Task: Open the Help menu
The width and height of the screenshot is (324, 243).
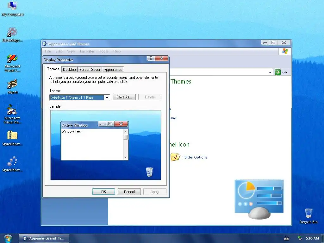Action: click(117, 51)
